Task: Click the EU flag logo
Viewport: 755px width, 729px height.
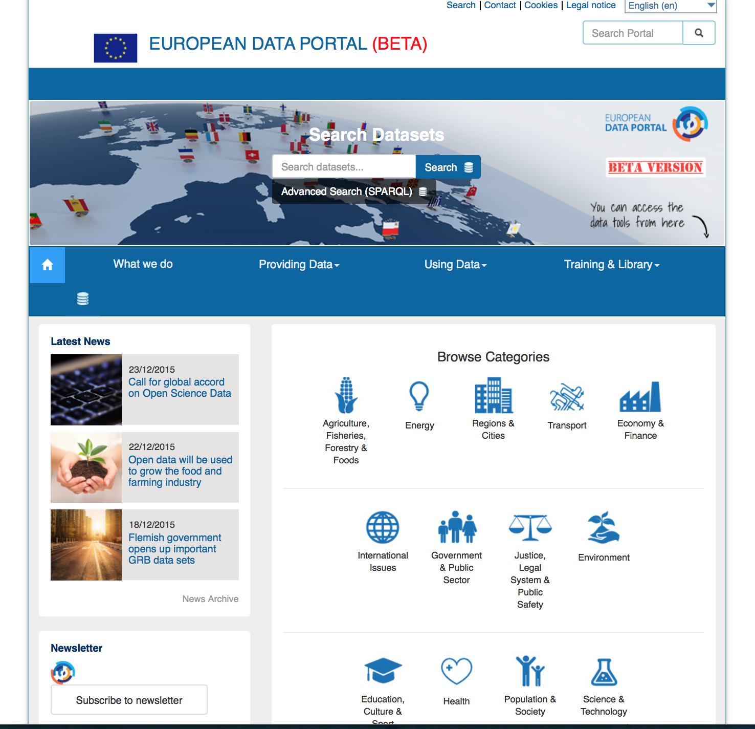Action: (x=116, y=48)
